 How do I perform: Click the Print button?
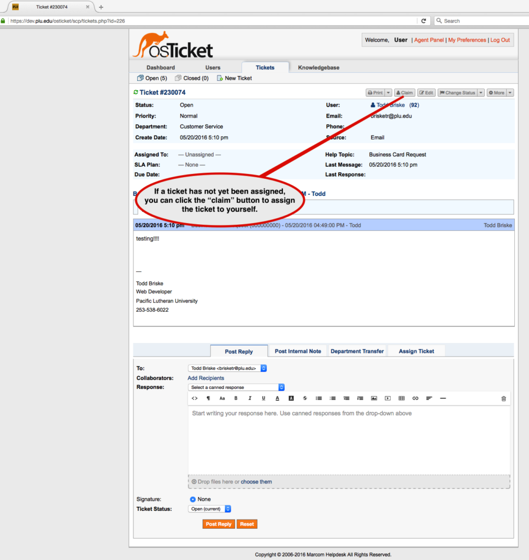tap(375, 93)
